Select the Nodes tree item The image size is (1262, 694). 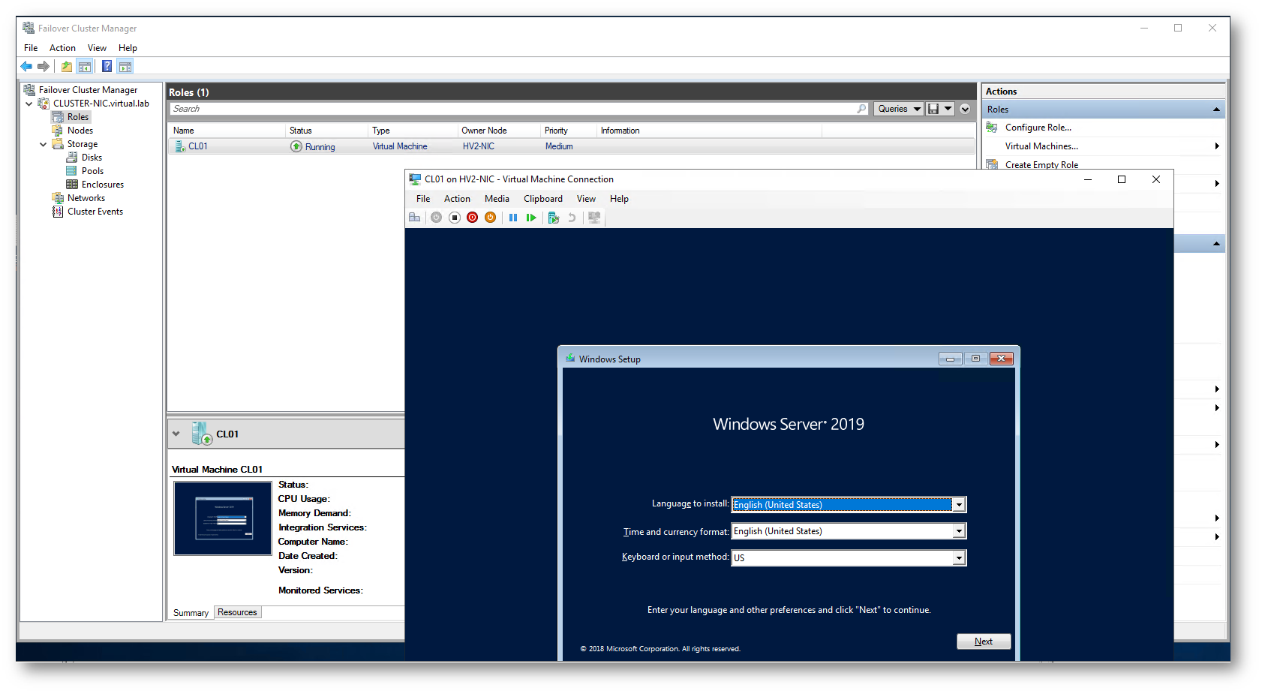(x=80, y=131)
